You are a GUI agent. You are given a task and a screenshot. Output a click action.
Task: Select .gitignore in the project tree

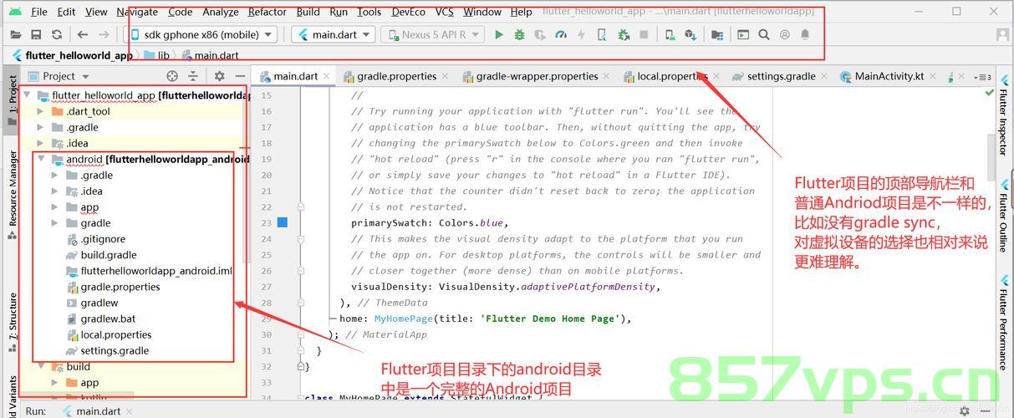(x=103, y=239)
